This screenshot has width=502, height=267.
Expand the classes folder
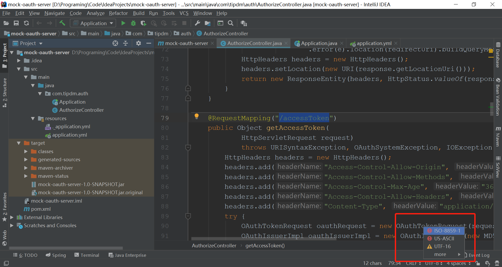(x=26, y=152)
